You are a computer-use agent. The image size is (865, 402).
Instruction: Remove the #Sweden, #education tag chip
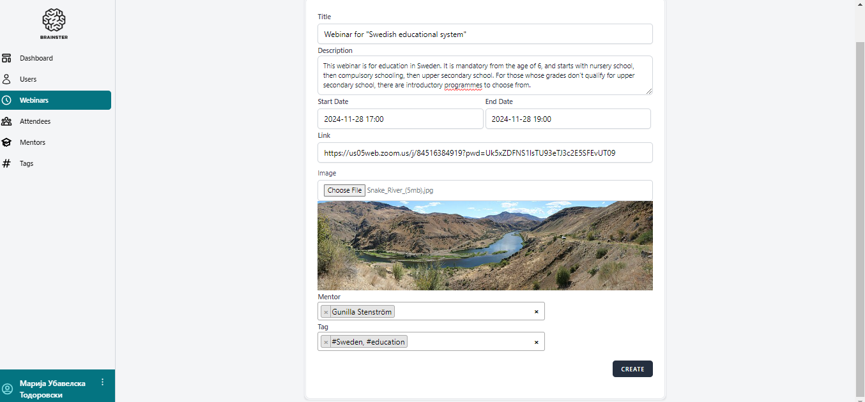(x=326, y=342)
